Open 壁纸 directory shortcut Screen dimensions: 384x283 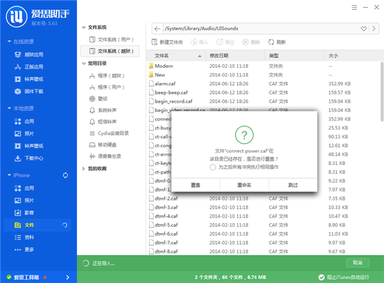(x=98, y=99)
